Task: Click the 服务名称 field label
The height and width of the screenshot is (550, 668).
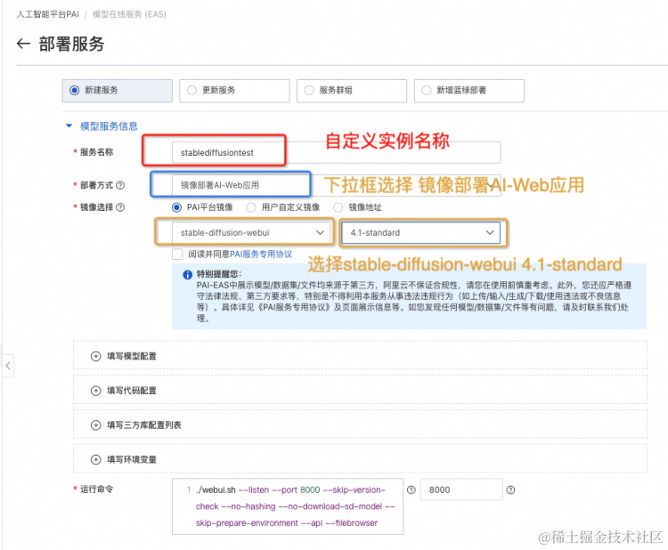Action: 97,152
